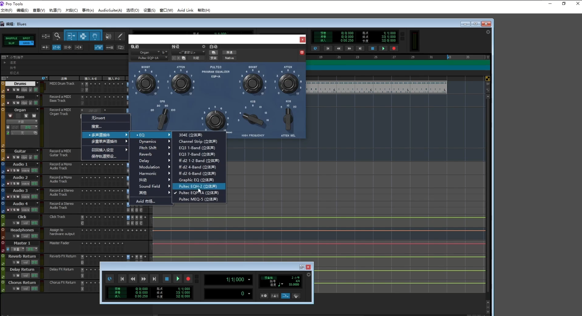The height and width of the screenshot is (316, 582).
Task: Stop playback in floating Transport window
Action: coord(167,279)
